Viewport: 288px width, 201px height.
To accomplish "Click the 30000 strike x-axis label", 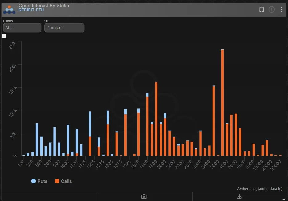I will (x=276, y=165).
